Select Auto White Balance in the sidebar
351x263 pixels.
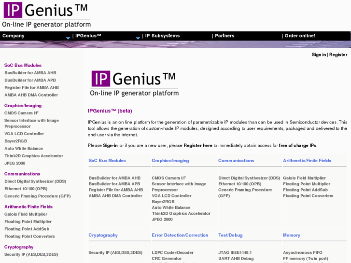24,149
